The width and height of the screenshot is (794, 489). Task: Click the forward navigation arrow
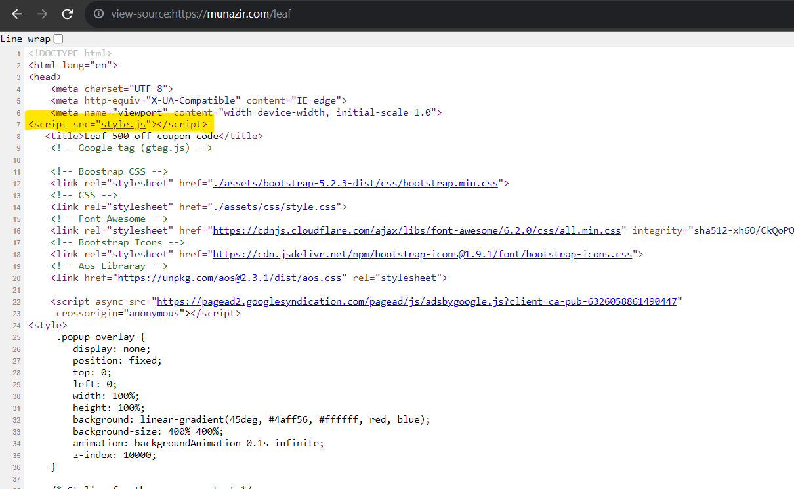click(42, 13)
